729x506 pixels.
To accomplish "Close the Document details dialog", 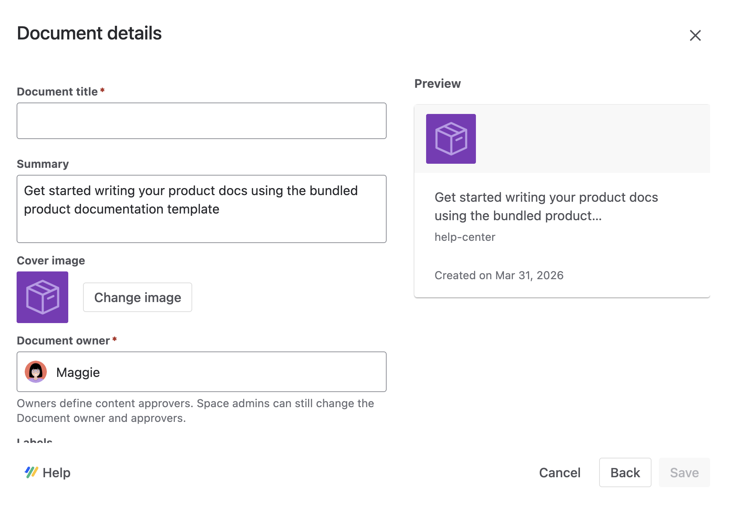I will click(695, 35).
